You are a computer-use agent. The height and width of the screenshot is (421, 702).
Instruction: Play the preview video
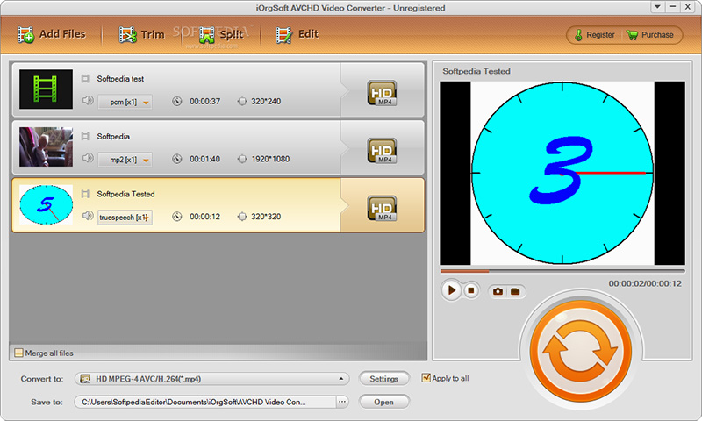click(x=452, y=290)
